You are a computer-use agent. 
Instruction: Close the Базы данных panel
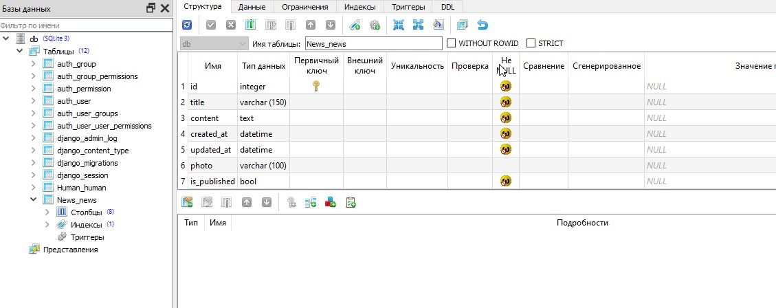tap(165, 8)
